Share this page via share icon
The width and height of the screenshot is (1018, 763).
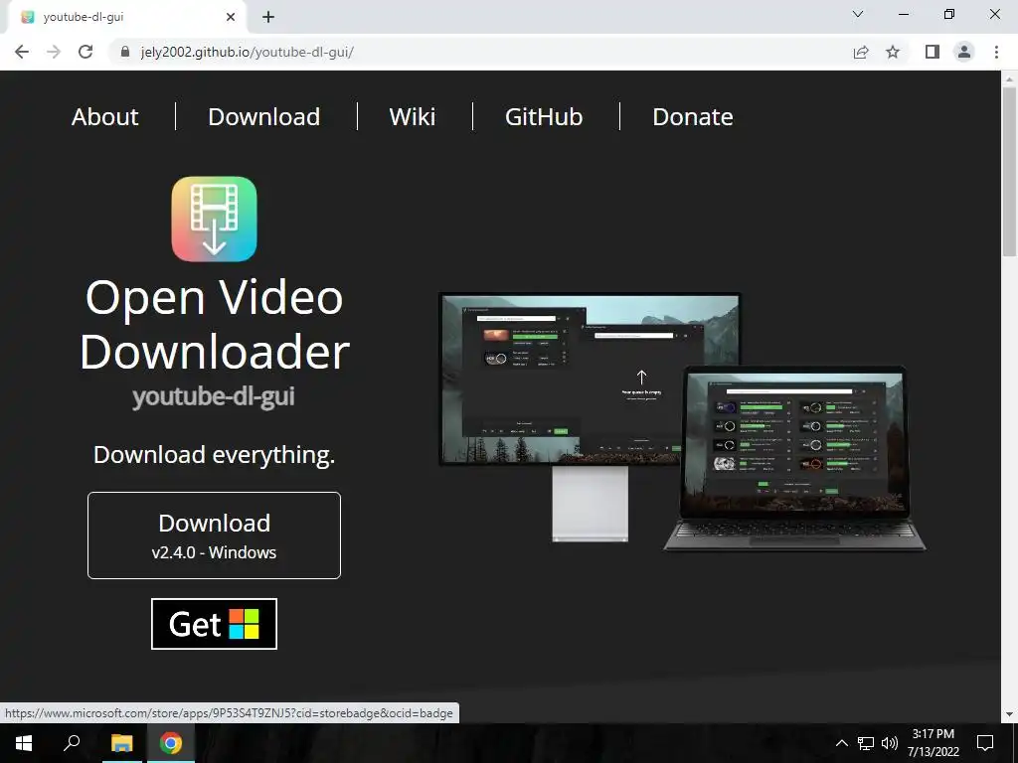[861, 52]
